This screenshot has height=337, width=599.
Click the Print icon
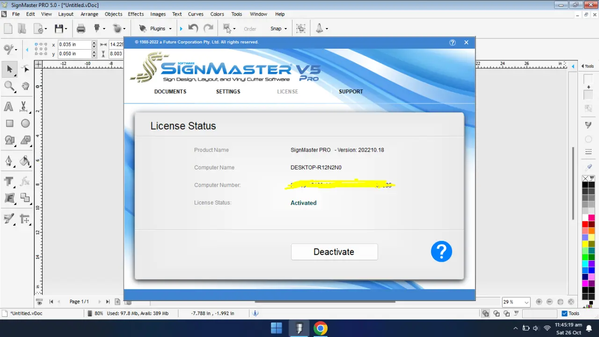tap(81, 29)
